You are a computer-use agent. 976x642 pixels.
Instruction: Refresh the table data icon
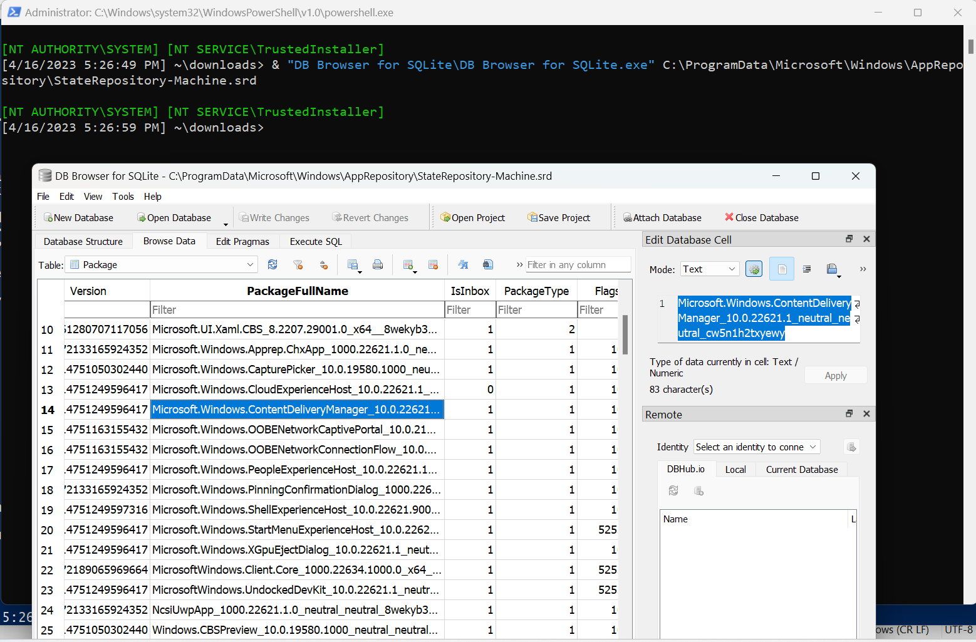pyautogui.click(x=273, y=264)
